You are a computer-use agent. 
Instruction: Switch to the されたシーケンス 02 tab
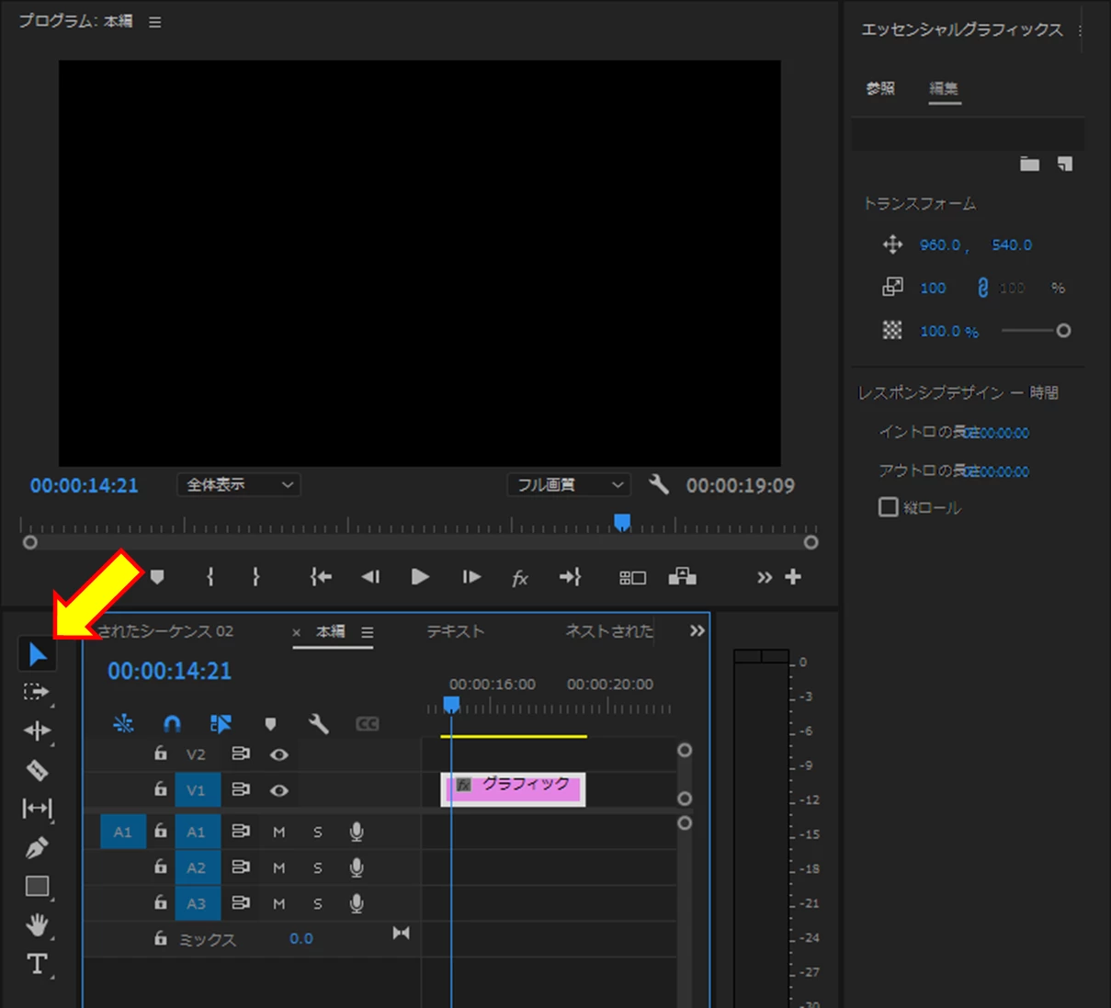[x=165, y=631]
